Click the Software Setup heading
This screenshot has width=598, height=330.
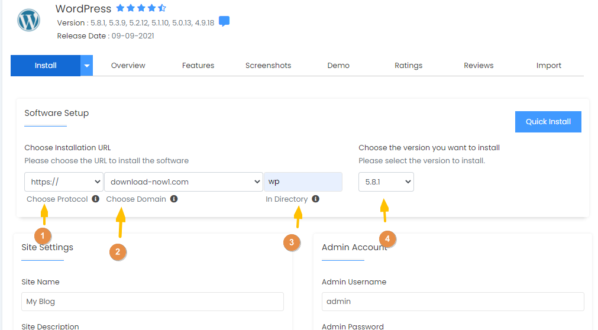56,113
